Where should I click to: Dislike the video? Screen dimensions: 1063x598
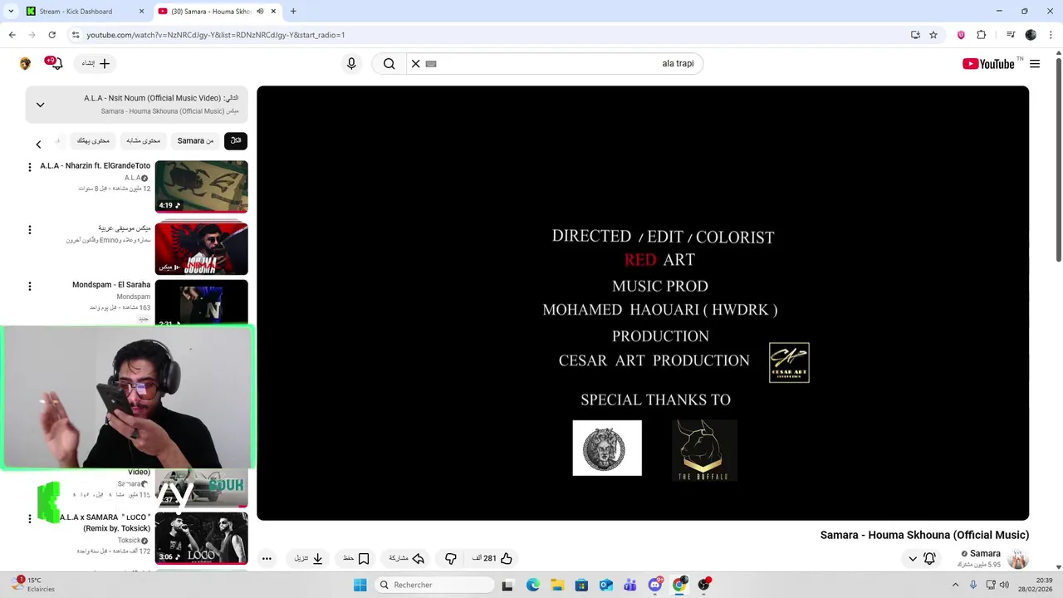(x=451, y=558)
